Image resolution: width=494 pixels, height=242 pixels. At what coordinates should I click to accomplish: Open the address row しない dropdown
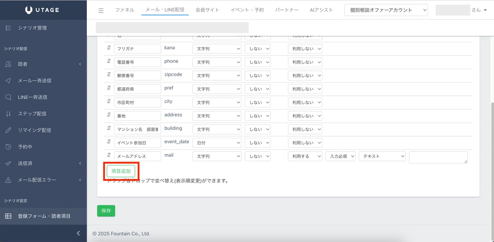click(x=258, y=116)
